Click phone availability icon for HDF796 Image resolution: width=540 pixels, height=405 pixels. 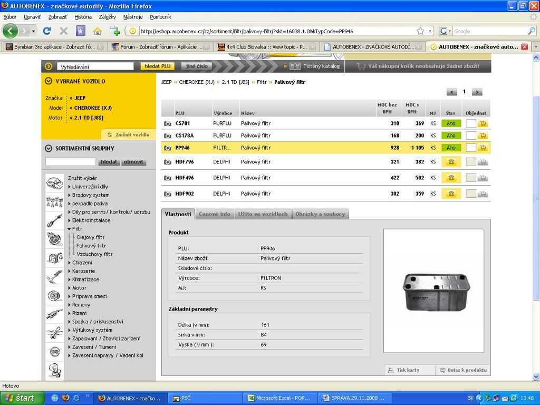pyautogui.click(x=451, y=162)
